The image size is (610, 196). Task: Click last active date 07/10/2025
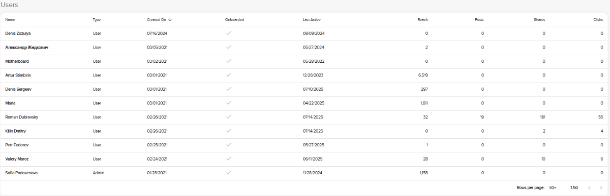click(313, 89)
